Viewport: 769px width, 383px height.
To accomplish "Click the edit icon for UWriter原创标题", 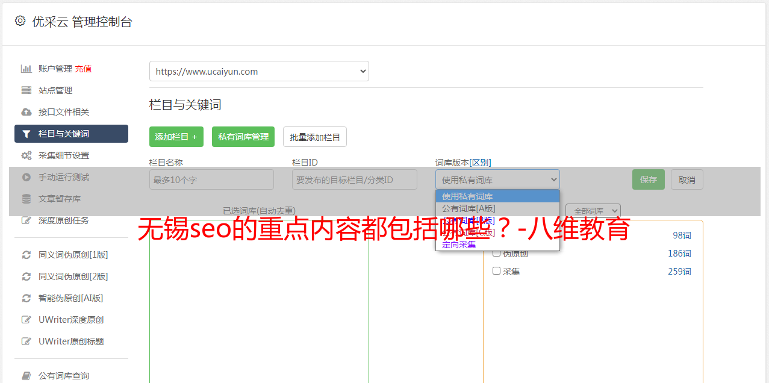I will 26,341.
